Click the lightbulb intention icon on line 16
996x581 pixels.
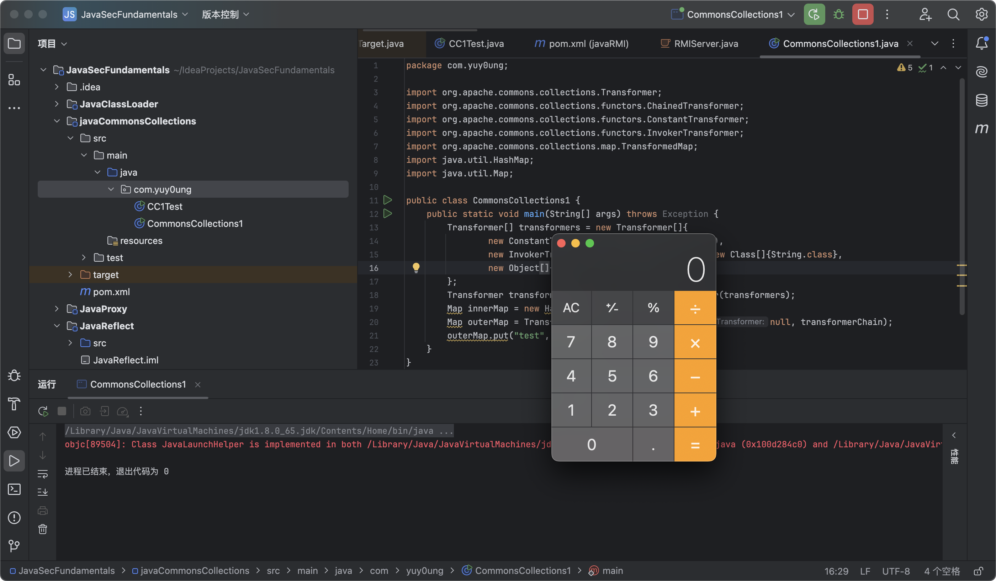point(416,267)
